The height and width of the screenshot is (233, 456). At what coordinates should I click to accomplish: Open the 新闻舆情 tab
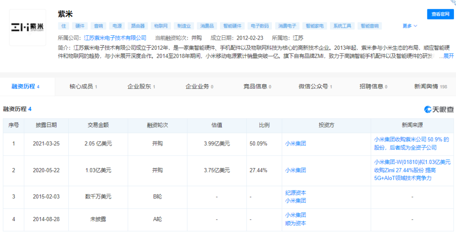430,87
